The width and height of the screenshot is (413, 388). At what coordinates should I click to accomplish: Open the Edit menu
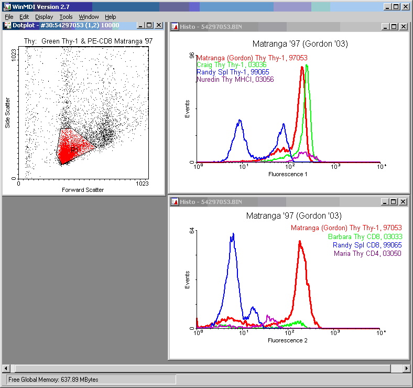(x=24, y=17)
